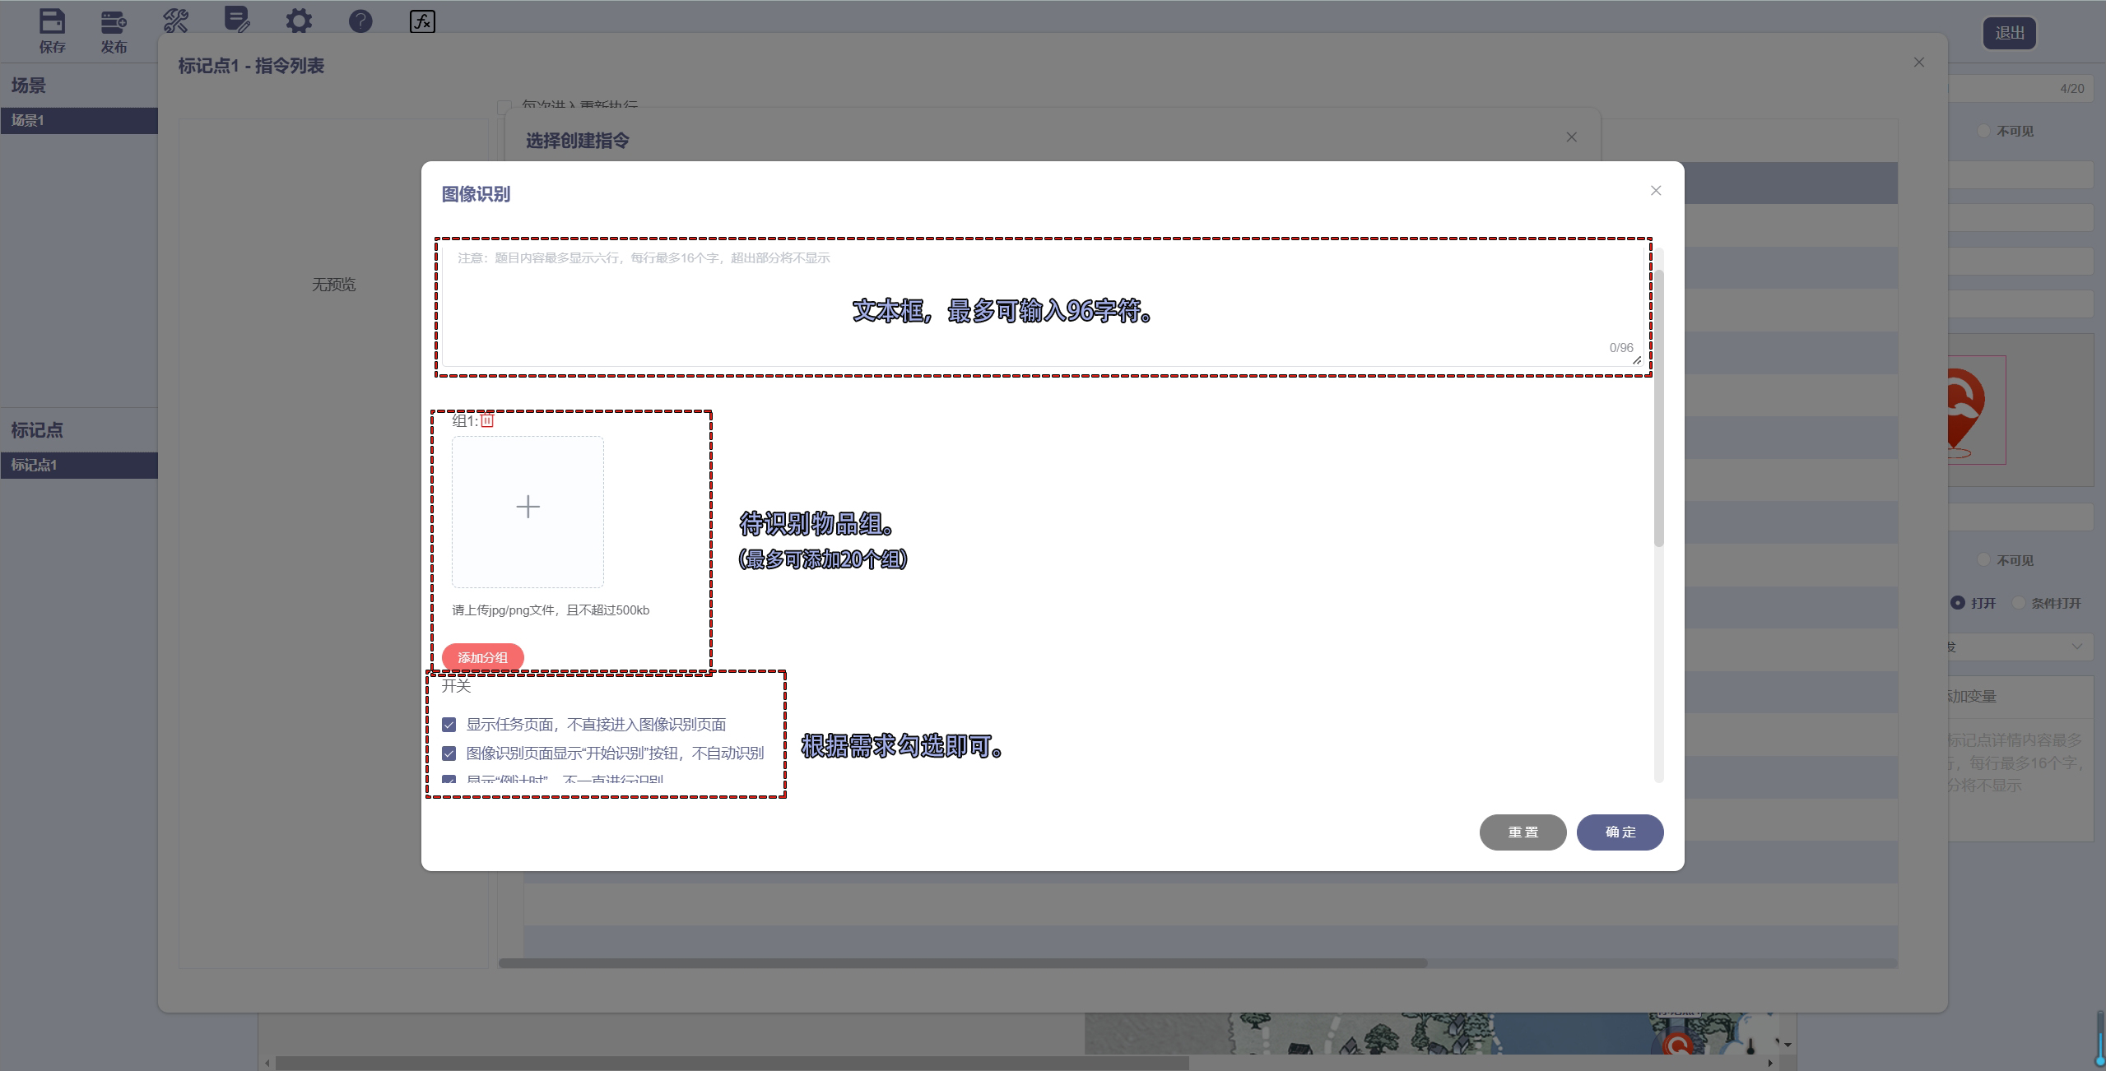Delete 组1 with red trash icon
The image size is (2106, 1071).
pyautogui.click(x=487, y=420)
